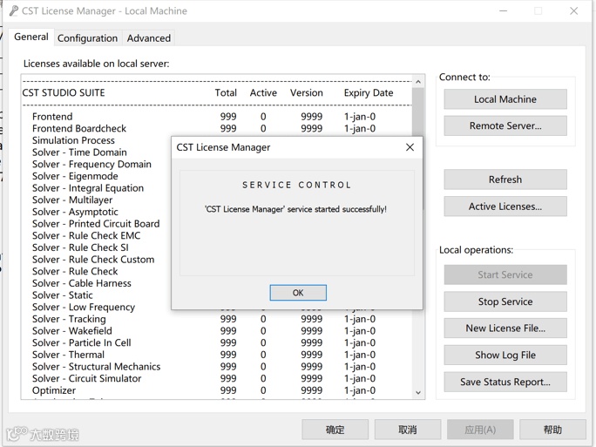This screenshot has height=447, width=596.
Task: Open the Configuration tab
Action: pos(87,38)
